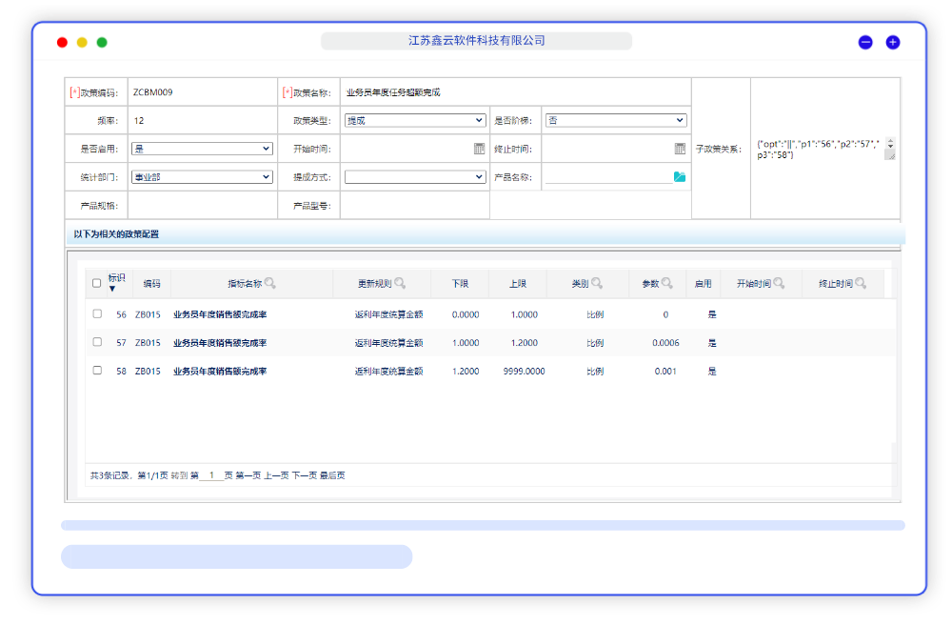Open the 开始时间 calendar picker icon
The width and height of the screenshot is (952, 625).
point(480,149)
